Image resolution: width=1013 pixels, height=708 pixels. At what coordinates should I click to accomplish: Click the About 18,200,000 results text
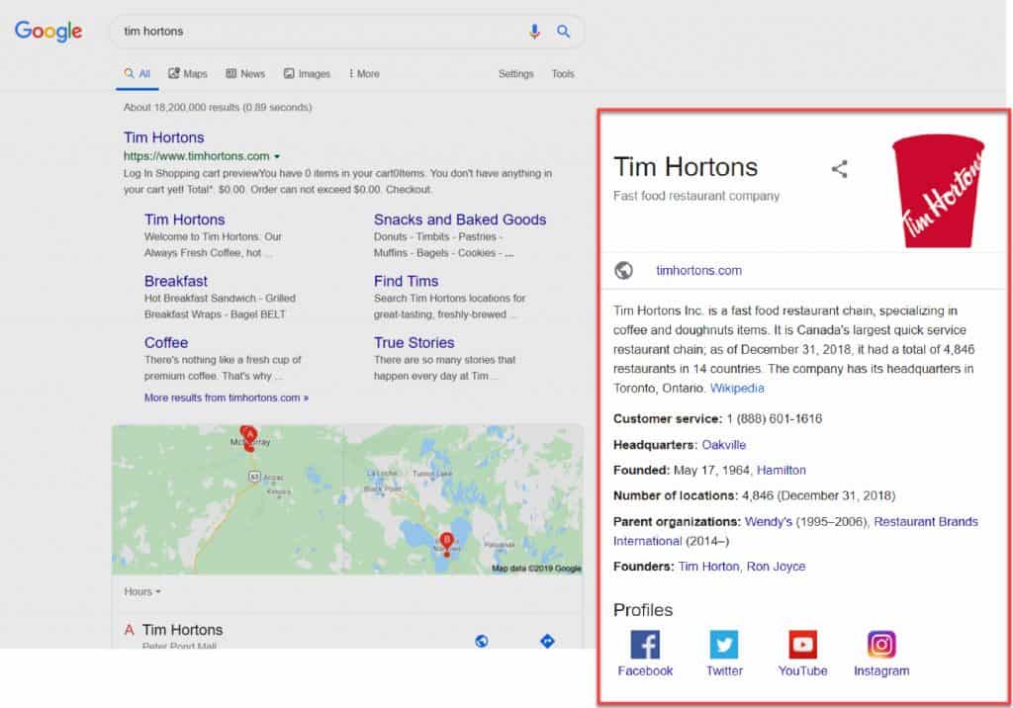pos(218,107)
